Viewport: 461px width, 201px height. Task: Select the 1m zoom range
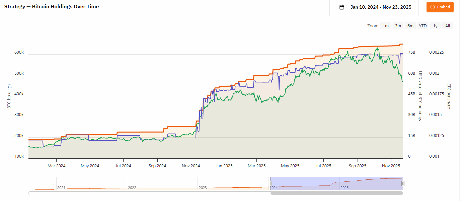coord(386,26)
